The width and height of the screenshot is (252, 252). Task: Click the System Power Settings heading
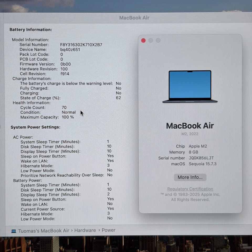click(x=35, y=127)
